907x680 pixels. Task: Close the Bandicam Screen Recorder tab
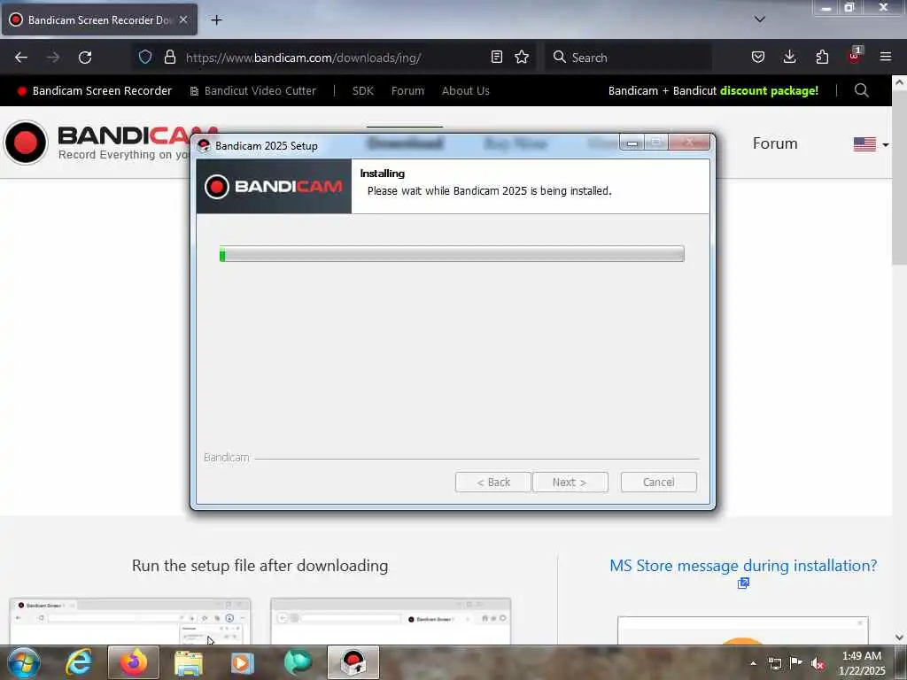pyautogui.click(x=183, y=19)
